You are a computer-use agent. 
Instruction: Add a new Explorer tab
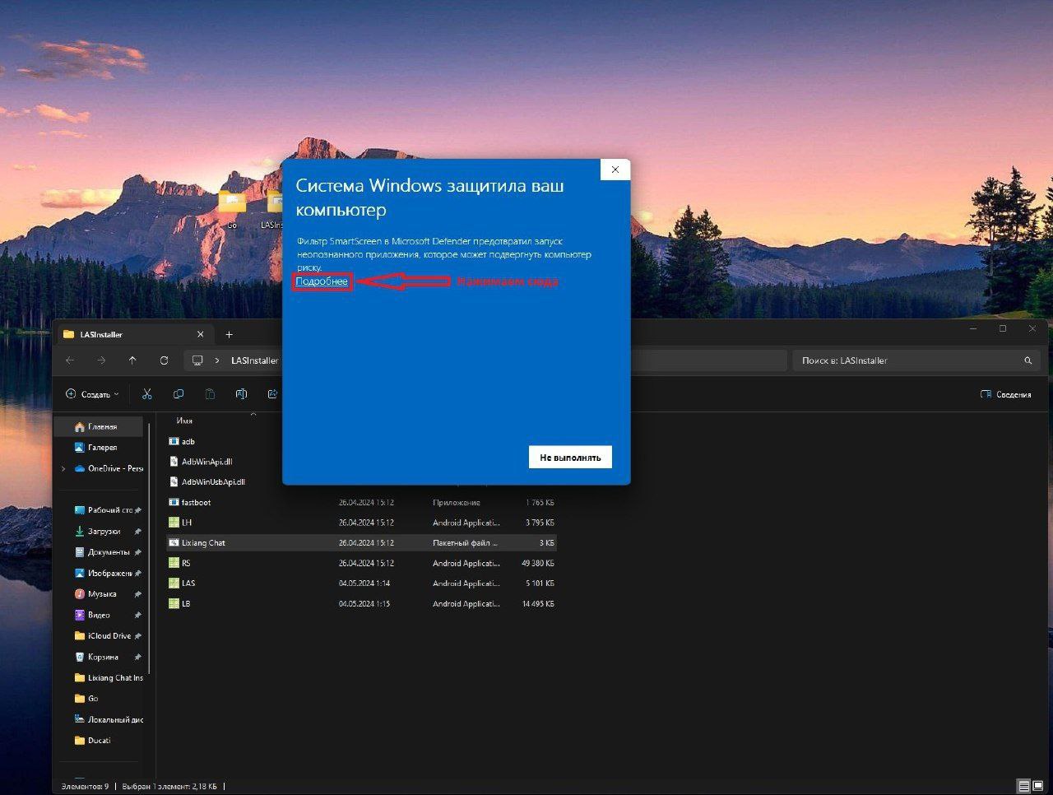tap(229, 334)
